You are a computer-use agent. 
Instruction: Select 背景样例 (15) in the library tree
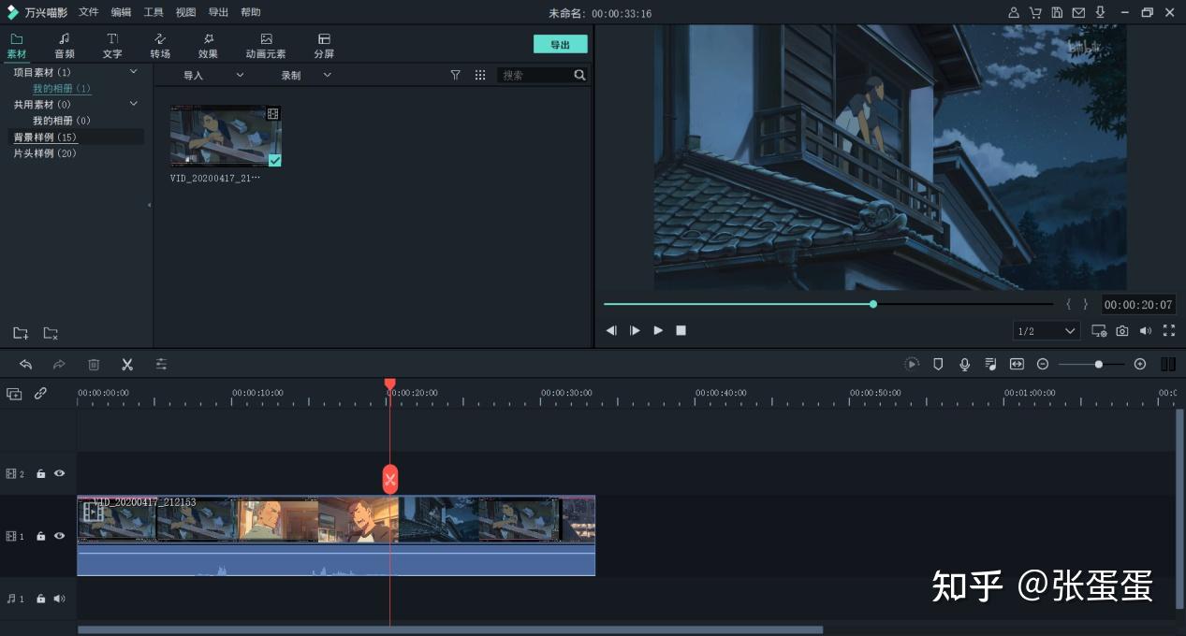[x=77, y=137]
